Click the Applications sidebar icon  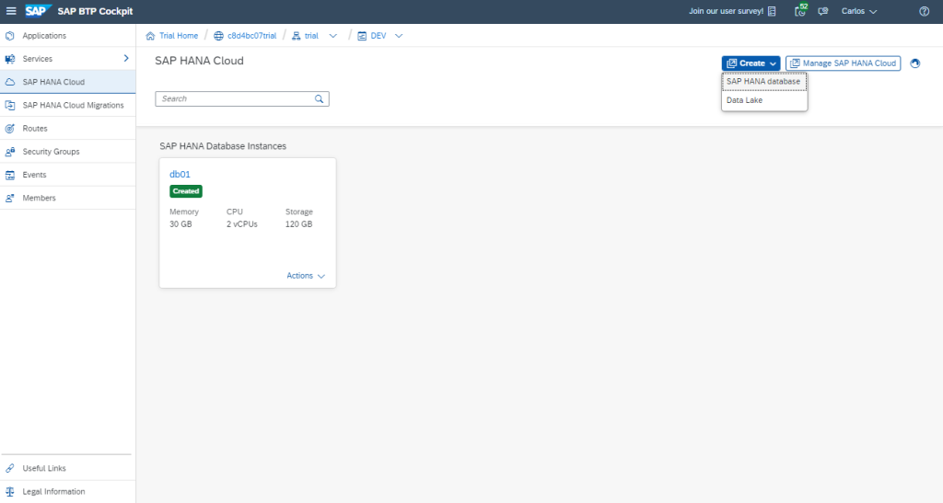tap(9, 36)
